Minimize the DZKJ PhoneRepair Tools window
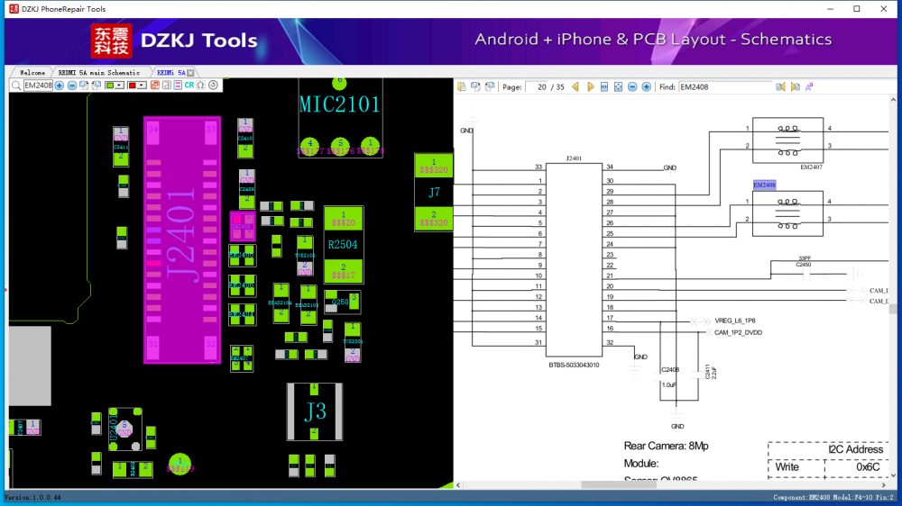This screenshot has height=506, width=902. 830,9
